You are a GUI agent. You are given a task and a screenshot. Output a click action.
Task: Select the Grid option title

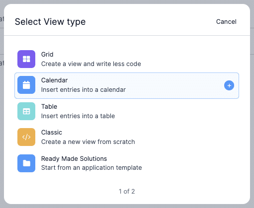click(47, 55)
